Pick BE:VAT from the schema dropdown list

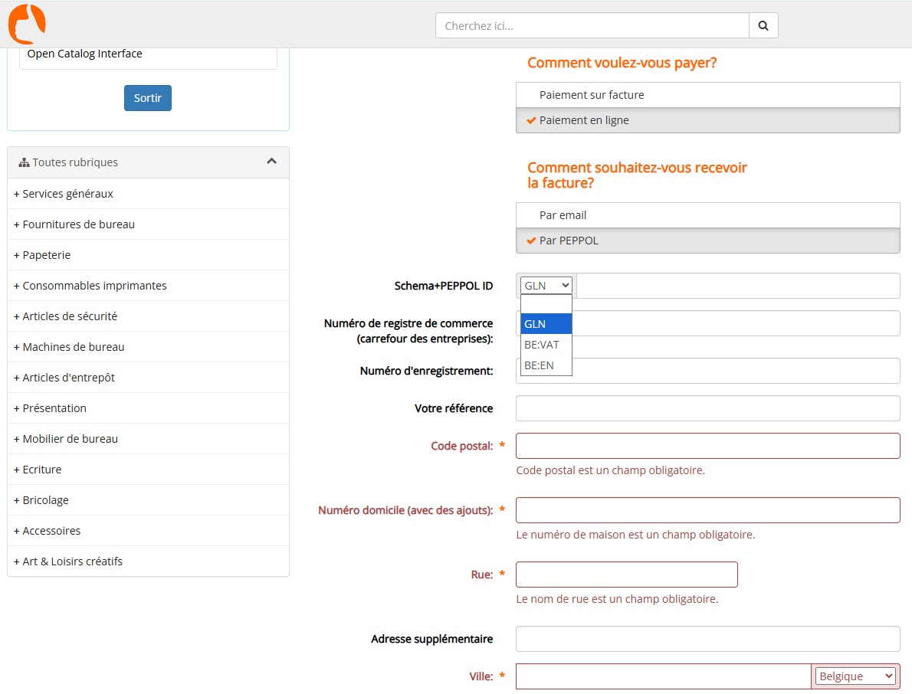[x=542, y=345]
